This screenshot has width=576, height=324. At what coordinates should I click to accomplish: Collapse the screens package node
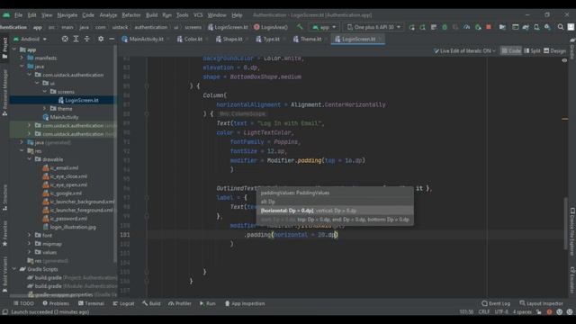click(44, 92)
